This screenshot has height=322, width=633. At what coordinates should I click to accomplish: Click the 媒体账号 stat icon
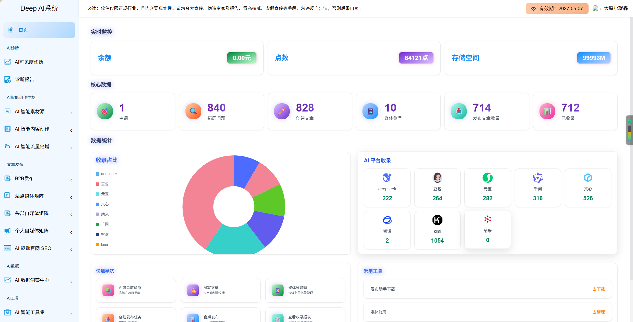click(370, 111)
